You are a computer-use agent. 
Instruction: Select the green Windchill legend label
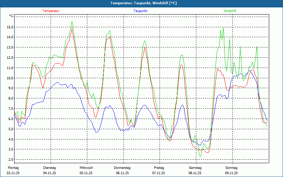pos(230,11)
